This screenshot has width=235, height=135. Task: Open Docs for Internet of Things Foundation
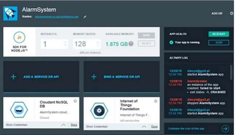155,127
